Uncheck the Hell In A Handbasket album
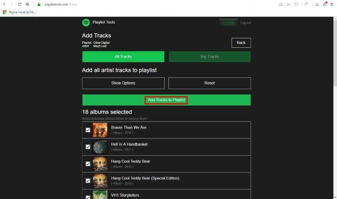 (88, 147)
